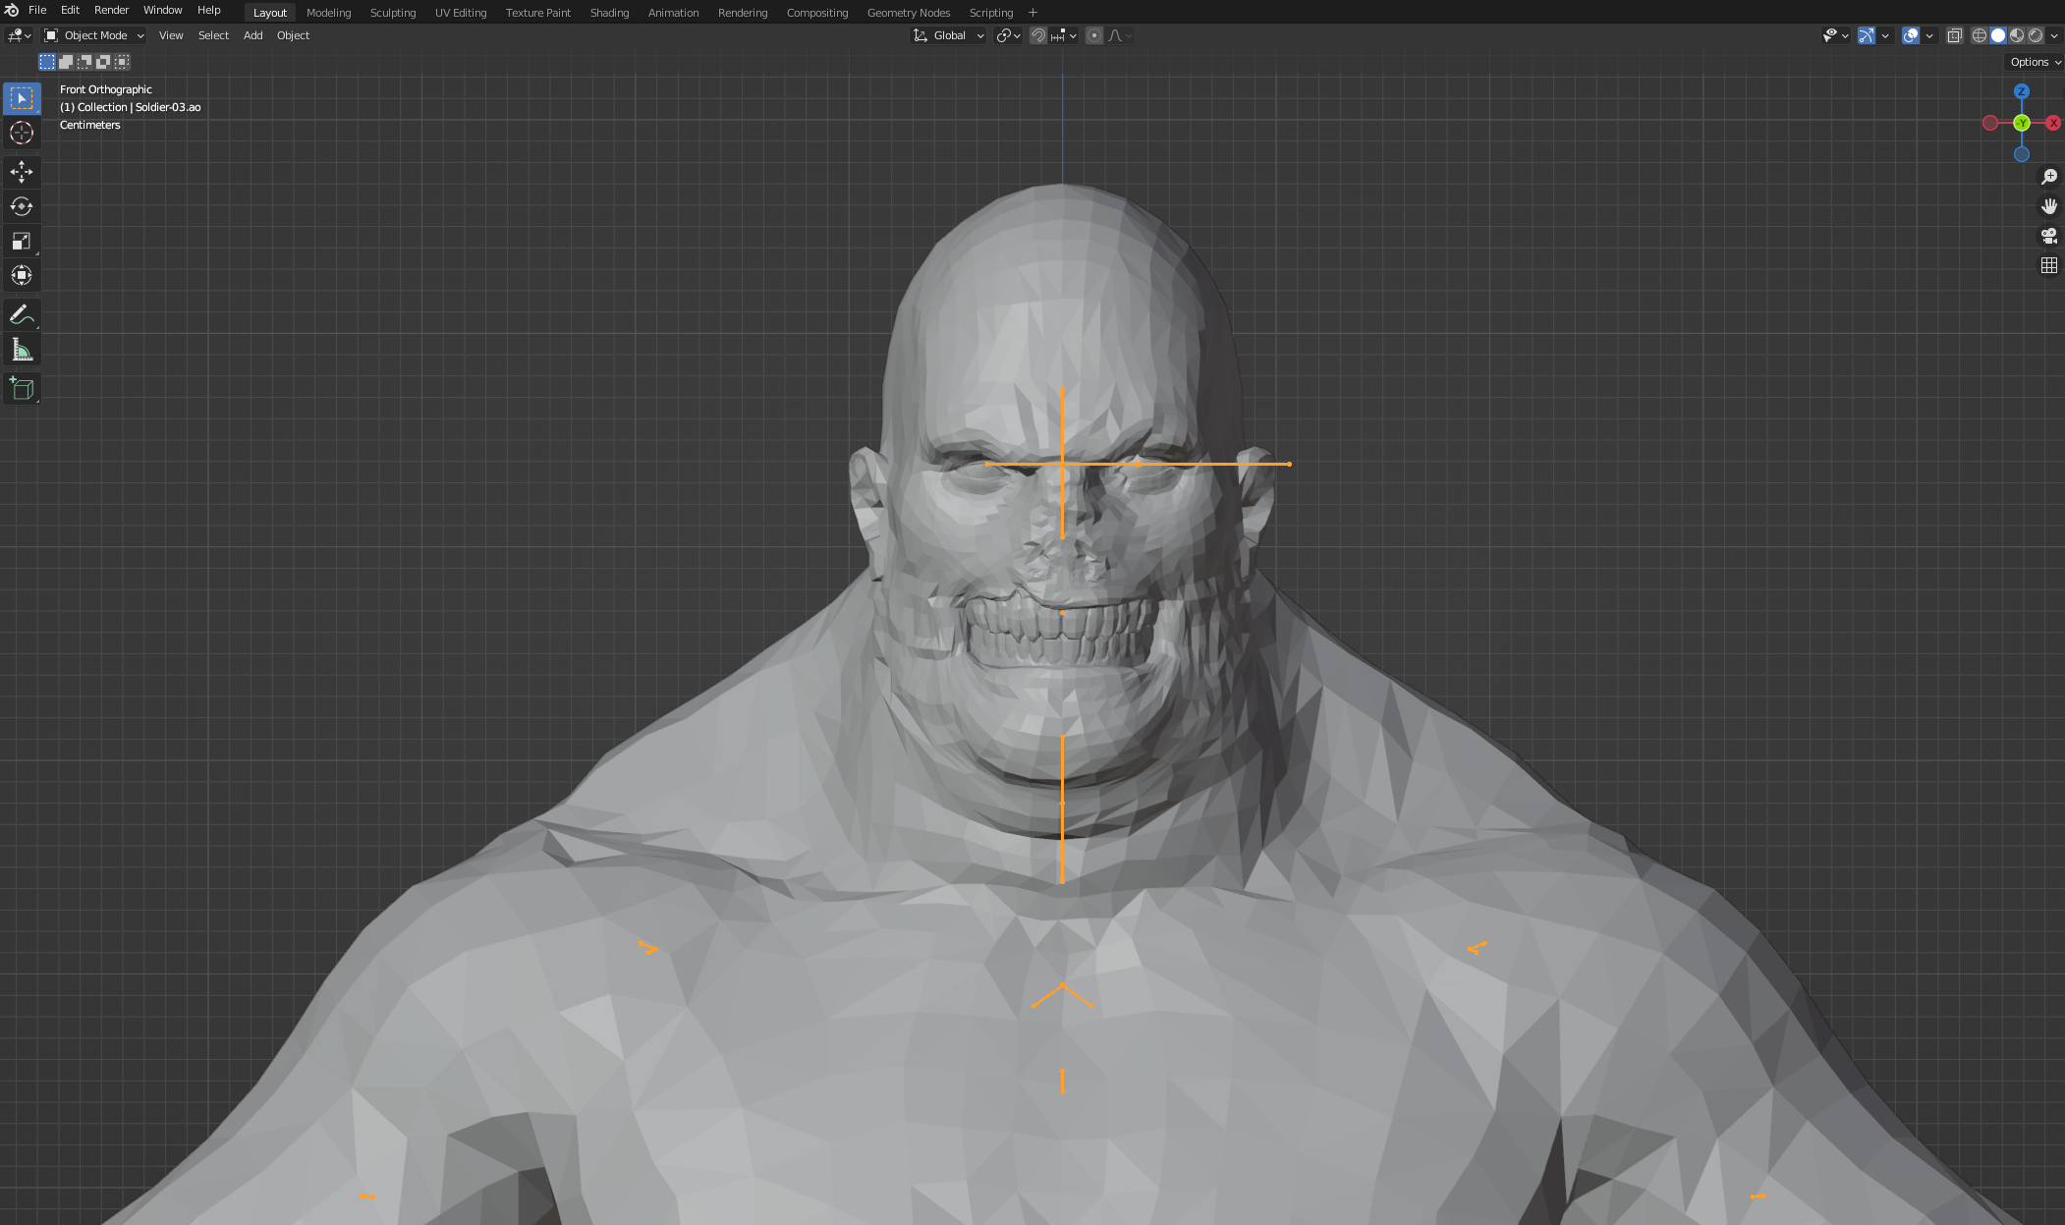This screenshot has width=2065, height=1225.
Task: Switch to perspective/orthographic grid icon
Action: (2048, 265)
